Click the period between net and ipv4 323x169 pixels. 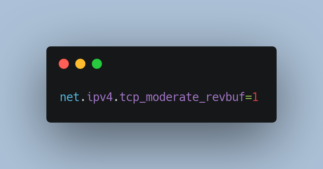click(x=83, y=100)
